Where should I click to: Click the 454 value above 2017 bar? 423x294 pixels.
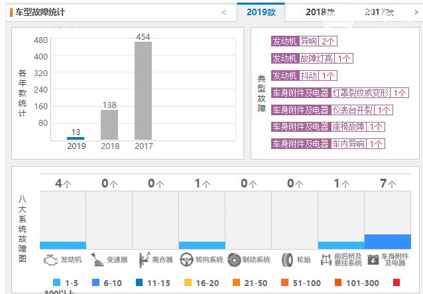click(143, 37)
